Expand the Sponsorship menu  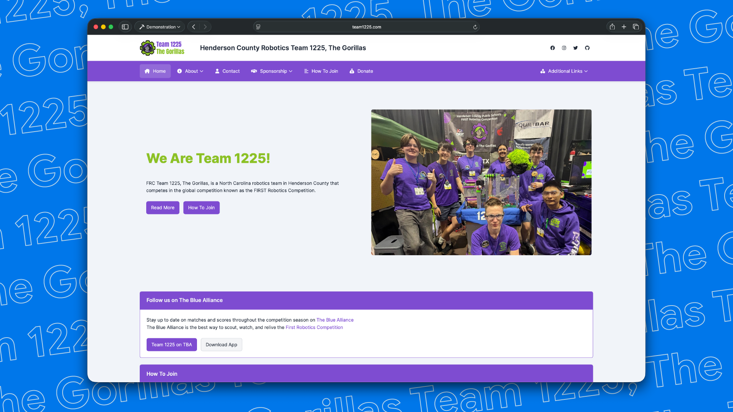271,71
